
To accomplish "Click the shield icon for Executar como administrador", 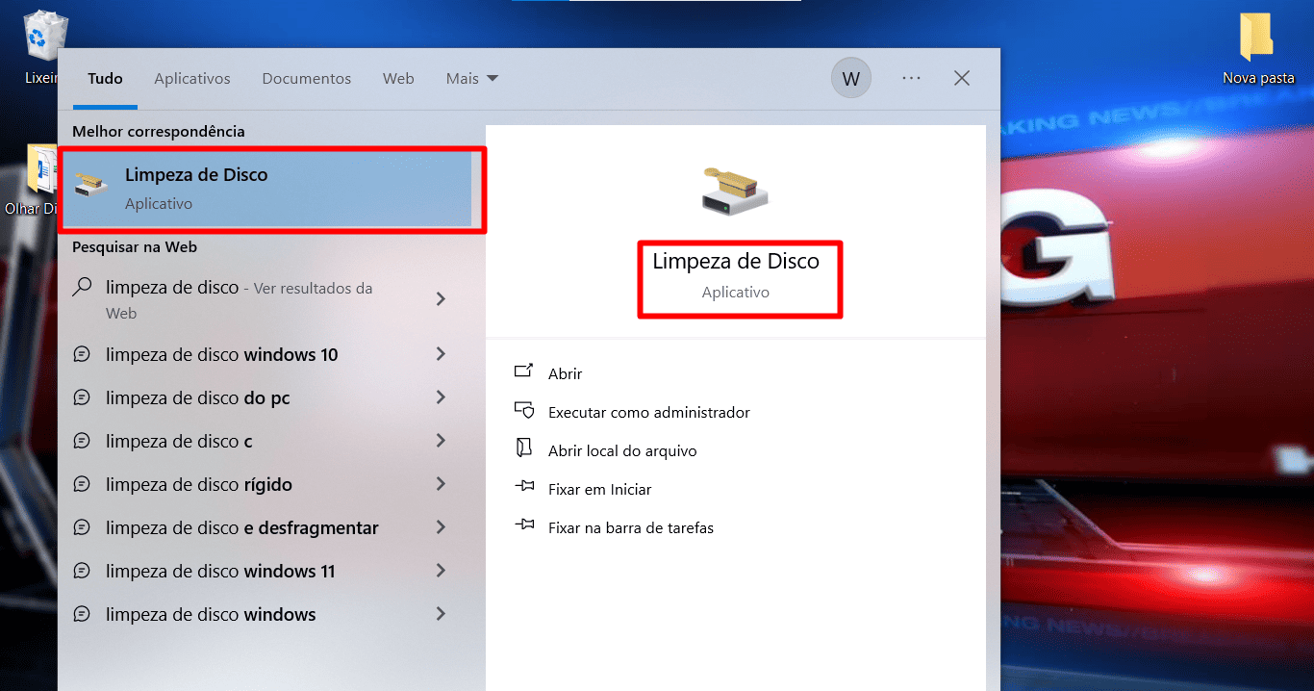I will (x=524, y=411).
